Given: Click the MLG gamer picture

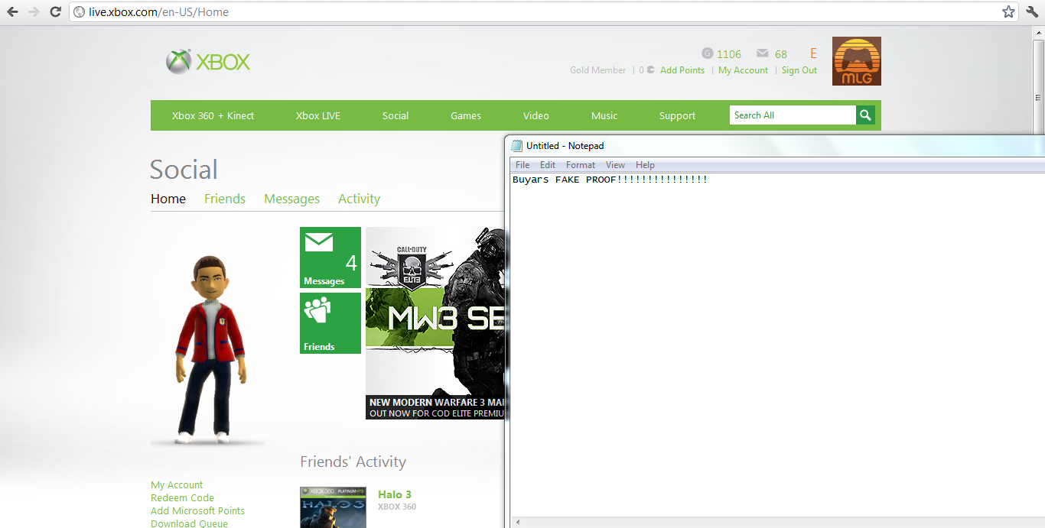Looking at the screenshot, I should (x=856, y=61).
